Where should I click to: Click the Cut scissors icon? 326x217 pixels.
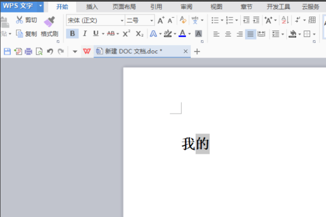click(x=20, y=20)
